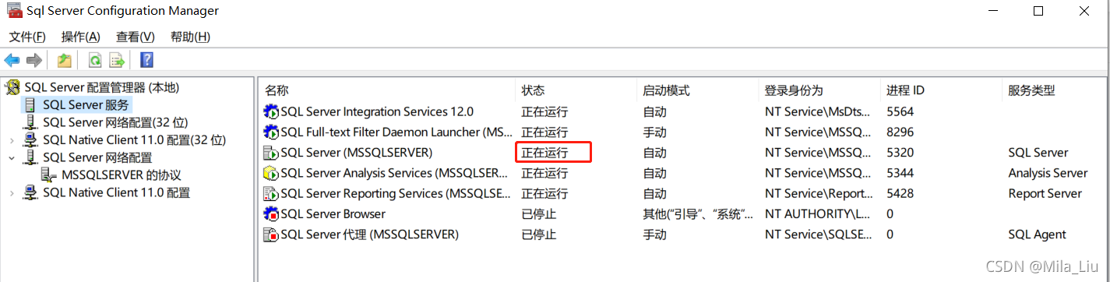This screenshot has width=1110, height=282.
Task: Open the 帮助(H) menu
Action: click(x=190, y=37)
